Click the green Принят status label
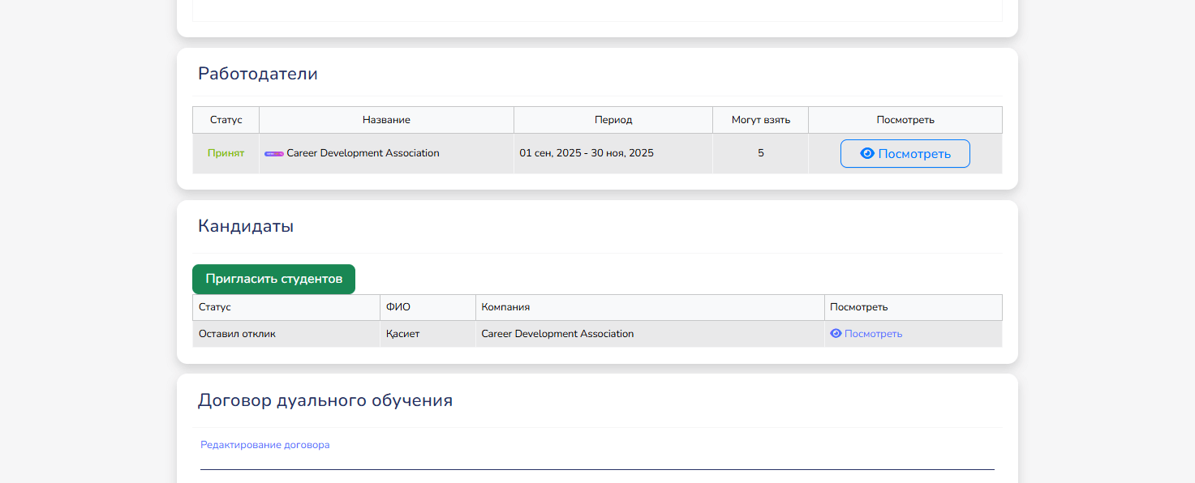This screenshot has width=1195, height=483. pyautogui.click(x=226, y=153)
